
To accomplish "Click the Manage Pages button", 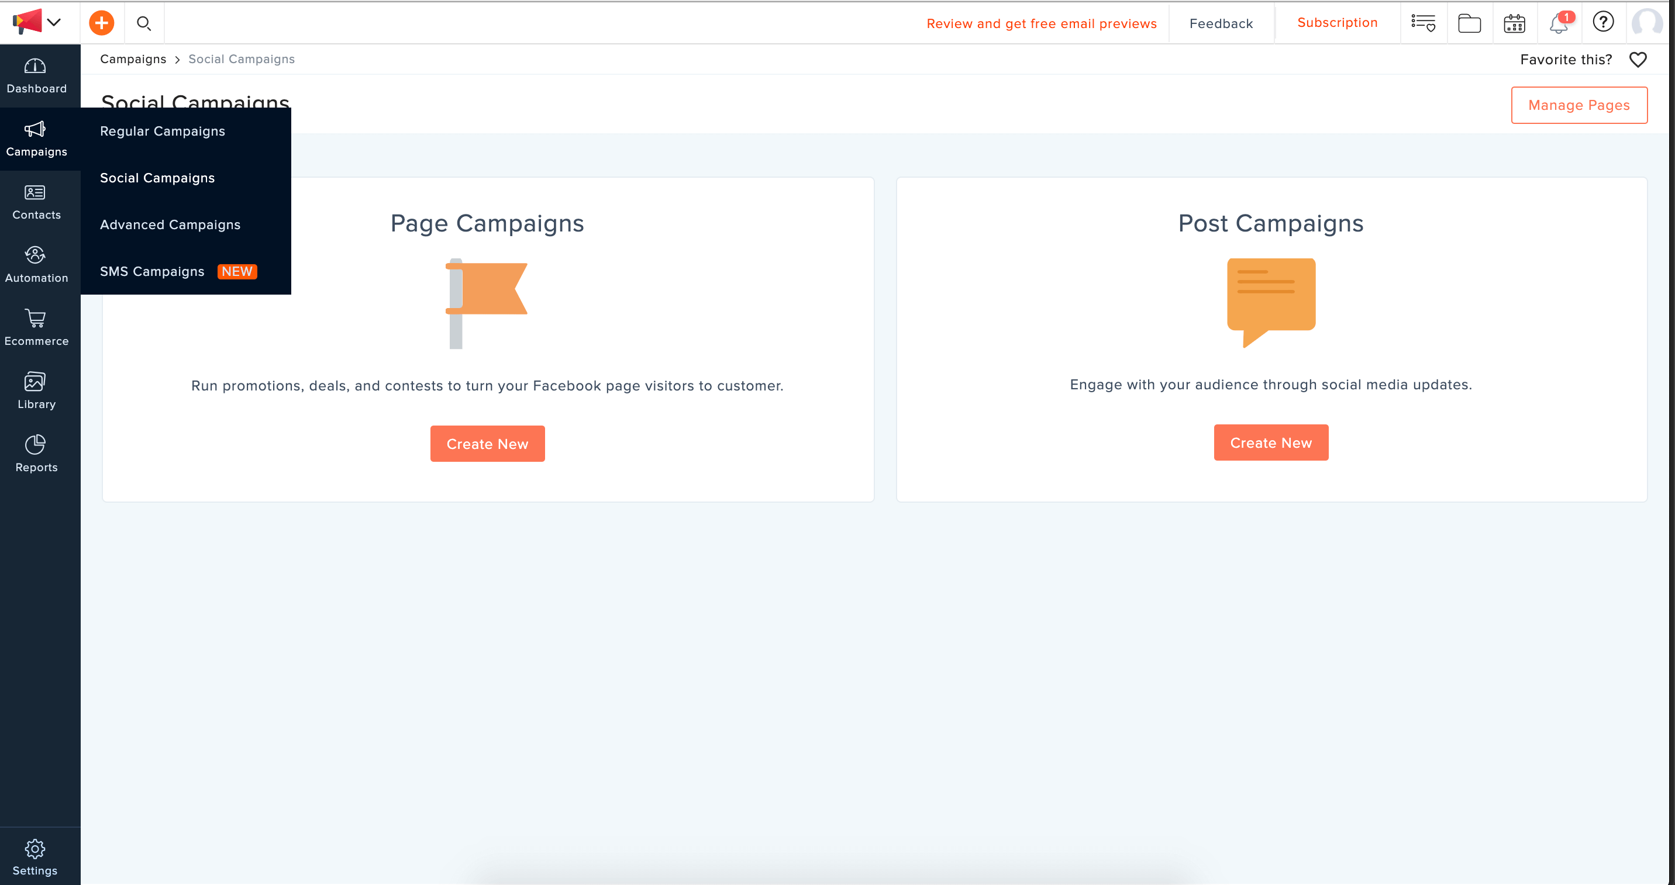I will click(1579, 105).
